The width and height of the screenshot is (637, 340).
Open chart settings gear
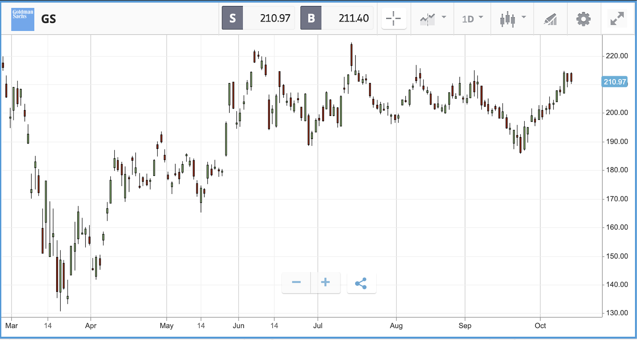(x=583, y=19)
